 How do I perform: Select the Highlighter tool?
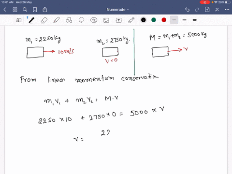(x=57, y=20)
